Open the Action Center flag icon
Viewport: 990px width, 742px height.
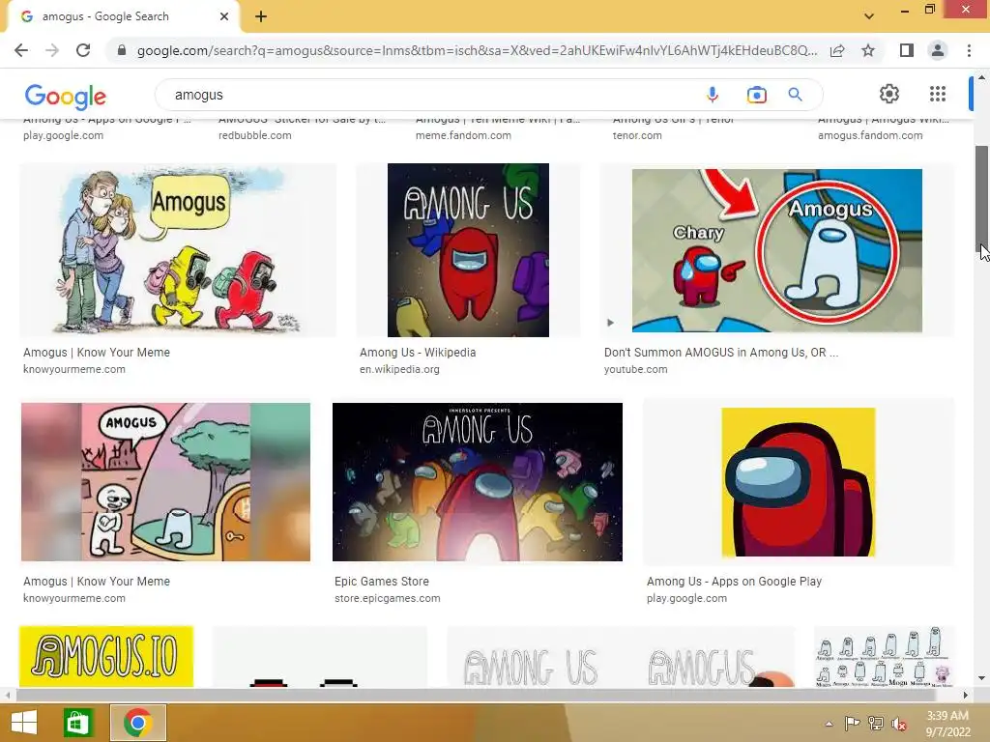(x=852, y=724)
